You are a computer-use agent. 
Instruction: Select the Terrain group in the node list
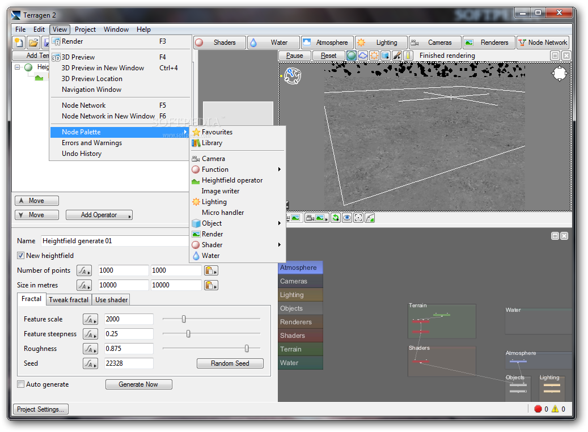pyautogui.click(x=301, y=349)
